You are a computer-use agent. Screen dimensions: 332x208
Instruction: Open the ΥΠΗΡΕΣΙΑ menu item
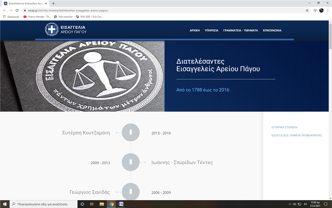pyautogui.click(x=211, y=30)
